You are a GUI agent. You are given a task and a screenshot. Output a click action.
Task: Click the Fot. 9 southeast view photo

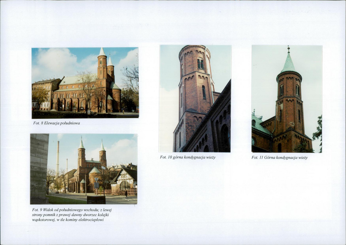(84, 169)
